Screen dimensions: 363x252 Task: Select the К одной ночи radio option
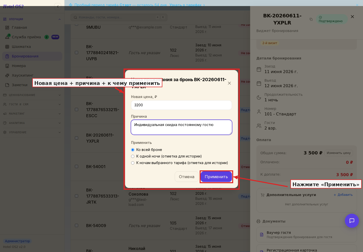click(133, 156)
